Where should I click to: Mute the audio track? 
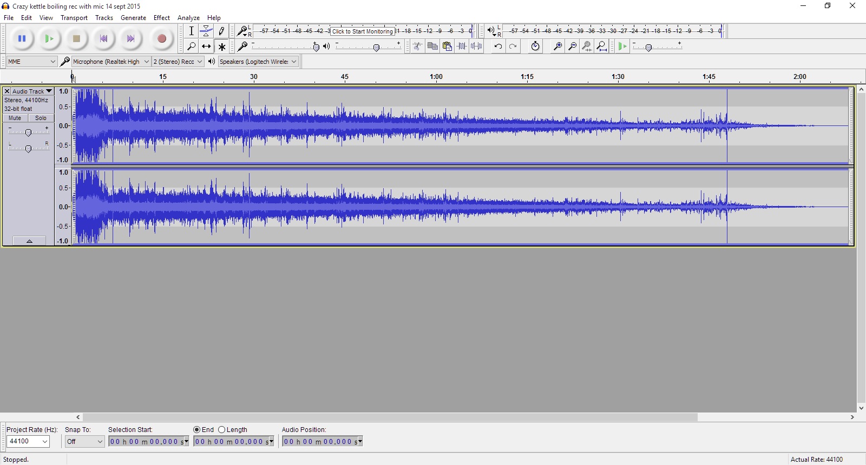click(x=15, y=118)
